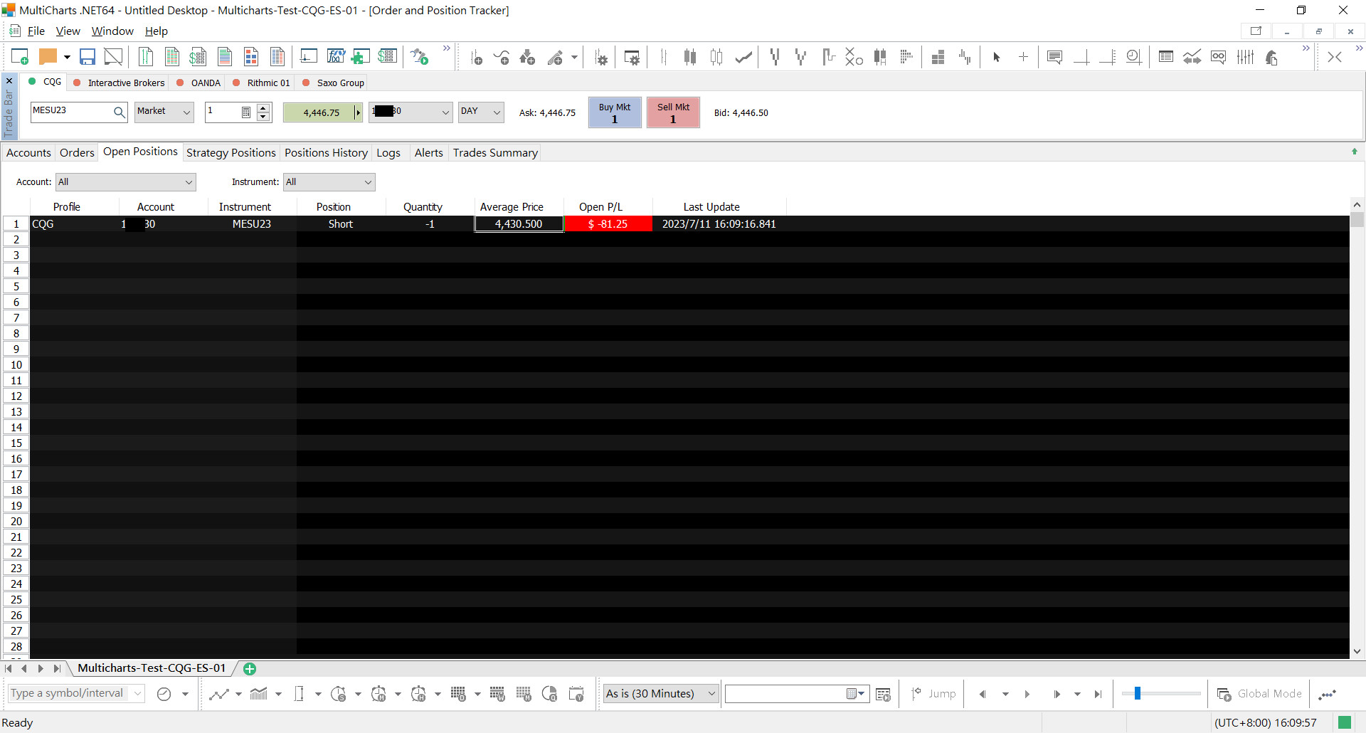1366x733 pixels.
Task: Click the collapse X-arrows icon at top right
Action: (1335, 58)
